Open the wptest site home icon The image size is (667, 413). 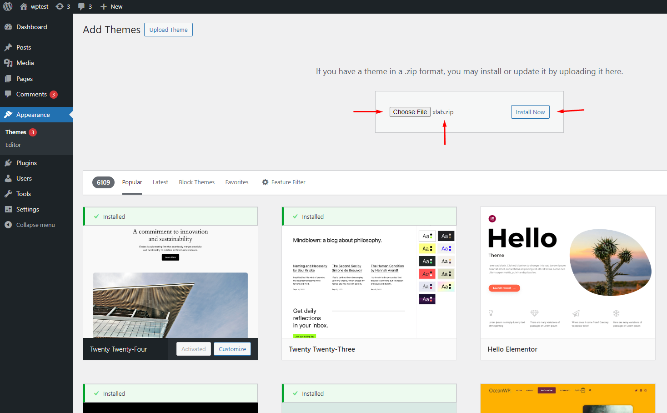pos(24,6)
